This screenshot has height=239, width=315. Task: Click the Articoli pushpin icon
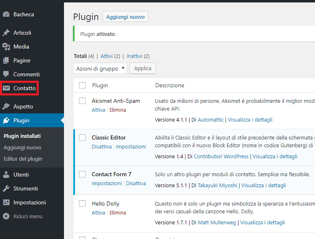(6, 33)
